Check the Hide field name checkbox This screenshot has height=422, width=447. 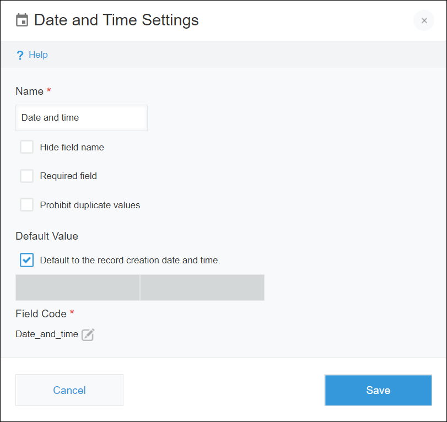pyautogui.click(x=26, y=147)
